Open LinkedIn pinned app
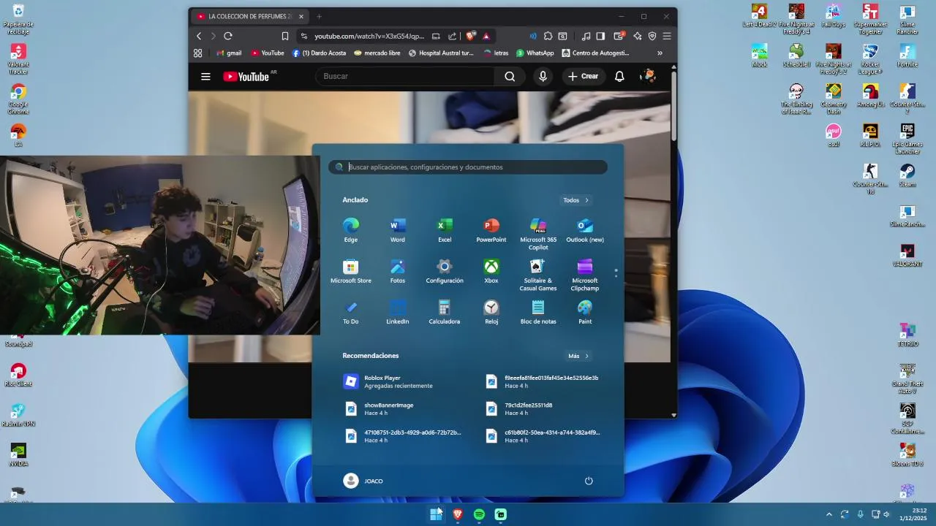 point(398,312)
